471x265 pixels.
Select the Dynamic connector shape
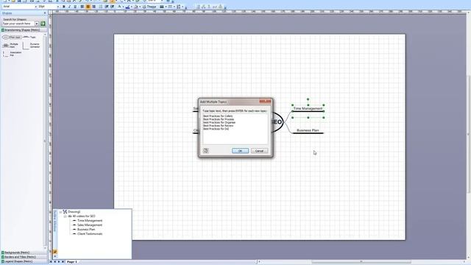32,46
